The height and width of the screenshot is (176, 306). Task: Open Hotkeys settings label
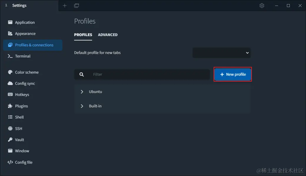click(22, 94)
